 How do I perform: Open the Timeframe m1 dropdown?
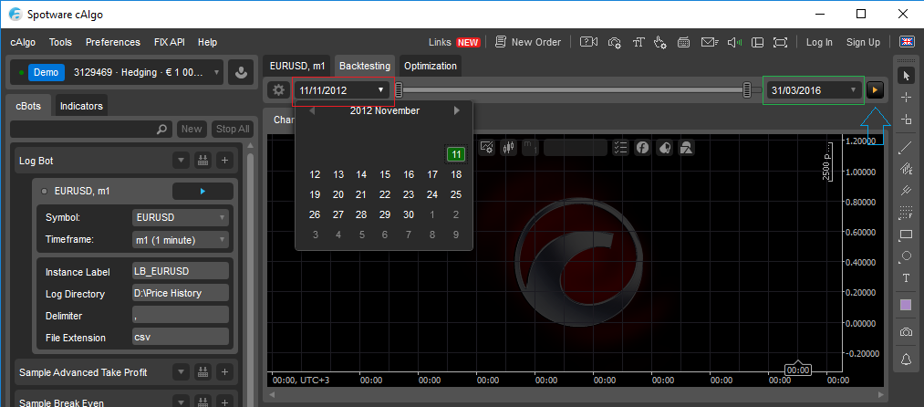(181, 240)
